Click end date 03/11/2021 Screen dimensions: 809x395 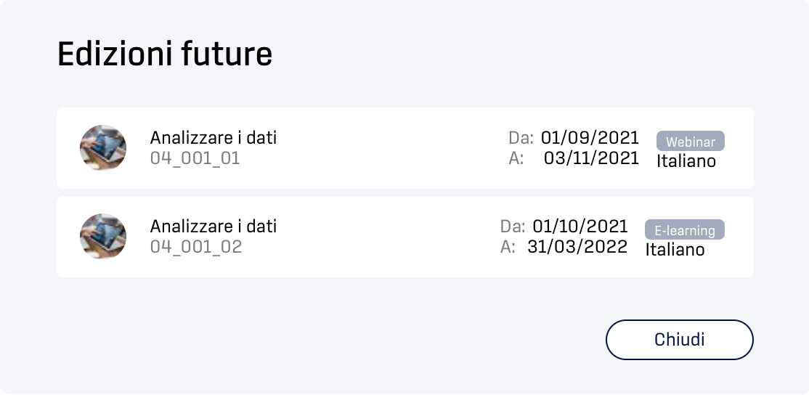[x=591, y=158]
